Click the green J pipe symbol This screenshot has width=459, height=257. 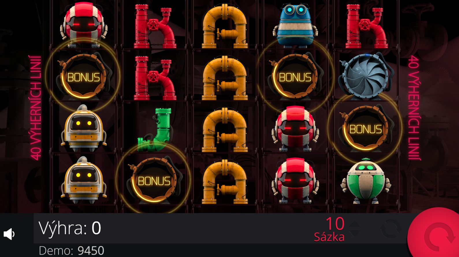coord(155,130)
